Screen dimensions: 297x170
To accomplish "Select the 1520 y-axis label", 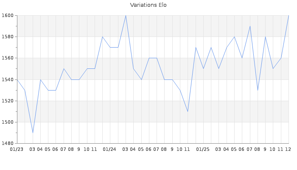I will click(x=8, y=101).
